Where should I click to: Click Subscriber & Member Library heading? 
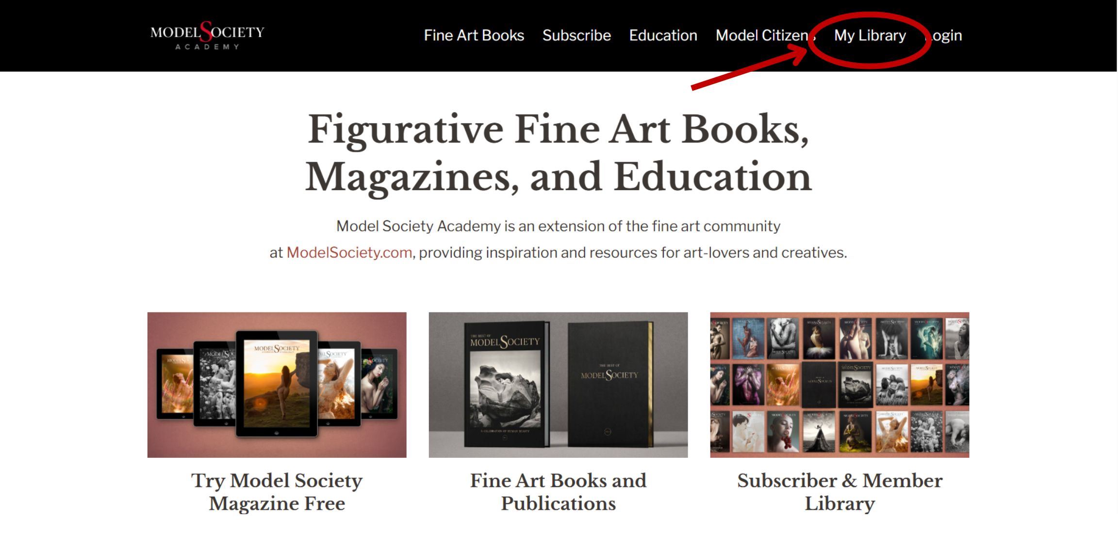[839, 492]
